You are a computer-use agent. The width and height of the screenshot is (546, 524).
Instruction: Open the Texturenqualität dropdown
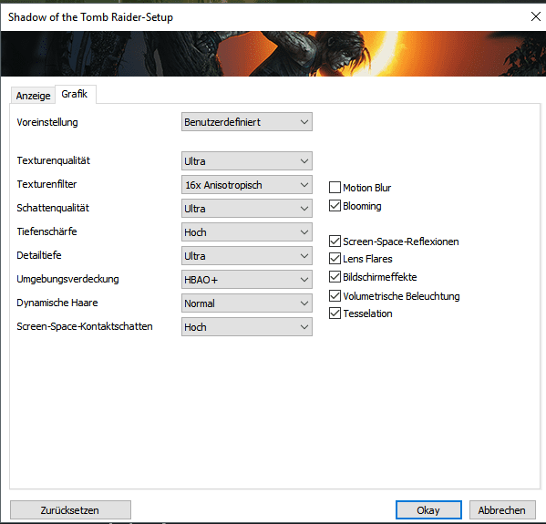(246, 161)
